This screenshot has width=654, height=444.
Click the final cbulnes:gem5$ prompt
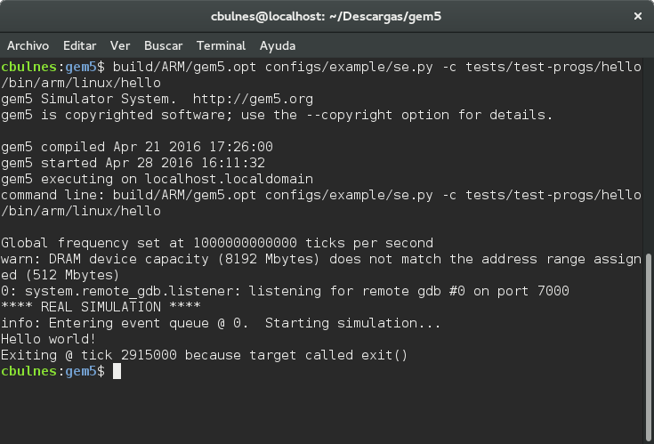tap(53, 371)
